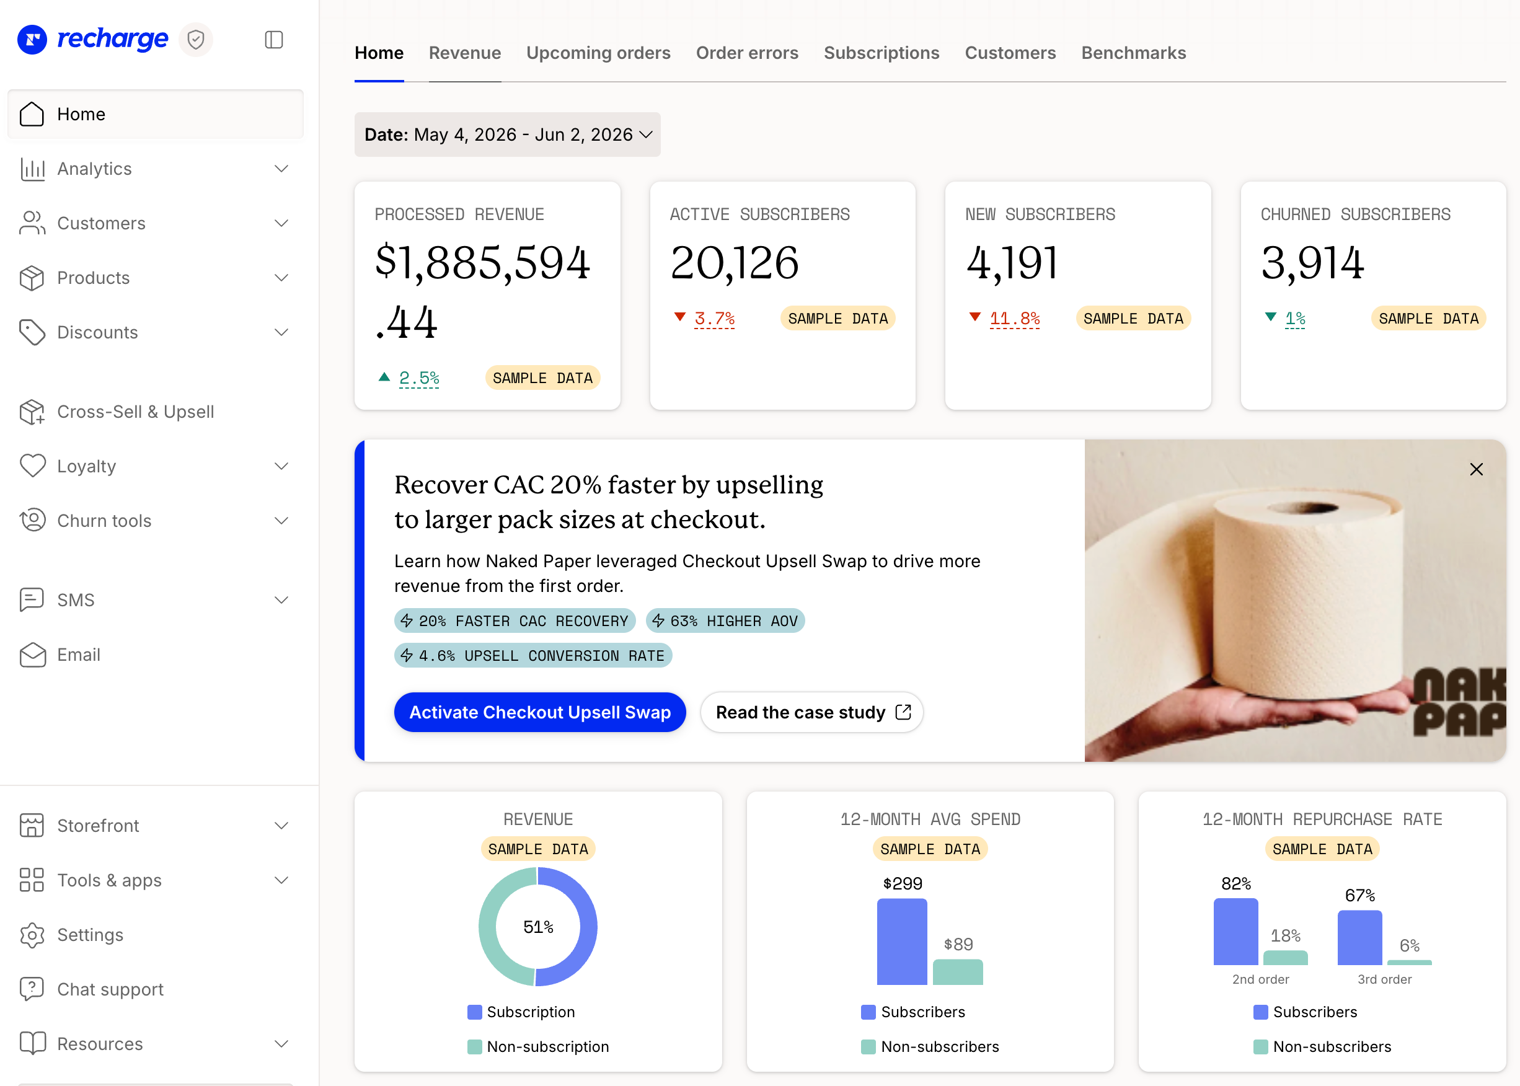Expand the Discounts menu chevron
This screenshot has height=1086, width=1520.
pyautogui.click(x=281, y=332)
